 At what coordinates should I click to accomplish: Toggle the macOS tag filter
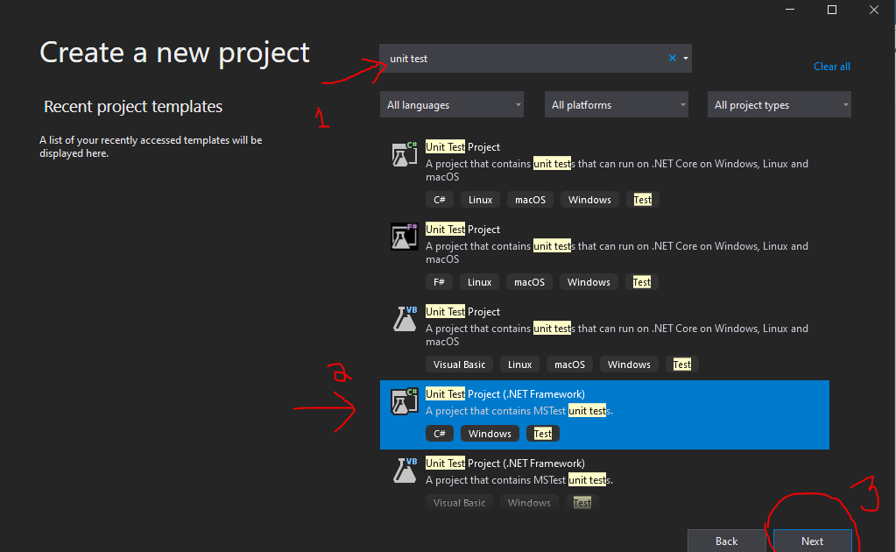coord(530,199)
